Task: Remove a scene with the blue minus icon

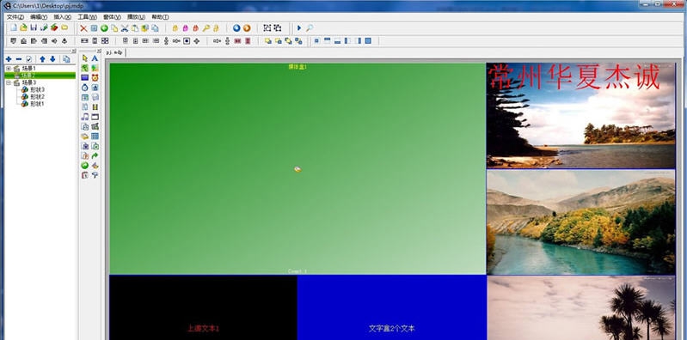Action: tap(18, 59)
